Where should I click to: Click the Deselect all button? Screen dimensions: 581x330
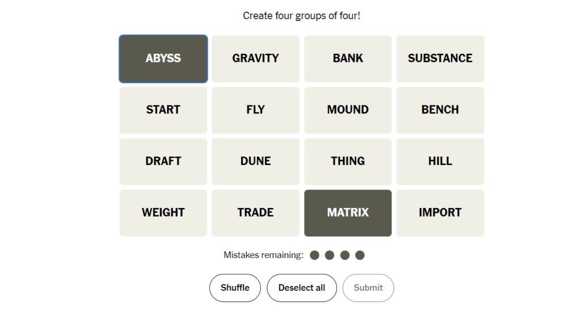coord(302,288)
